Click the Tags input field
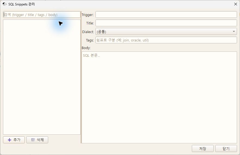This screenshot has height=155, width=240. pyautogui.click(x=166, y=40)
